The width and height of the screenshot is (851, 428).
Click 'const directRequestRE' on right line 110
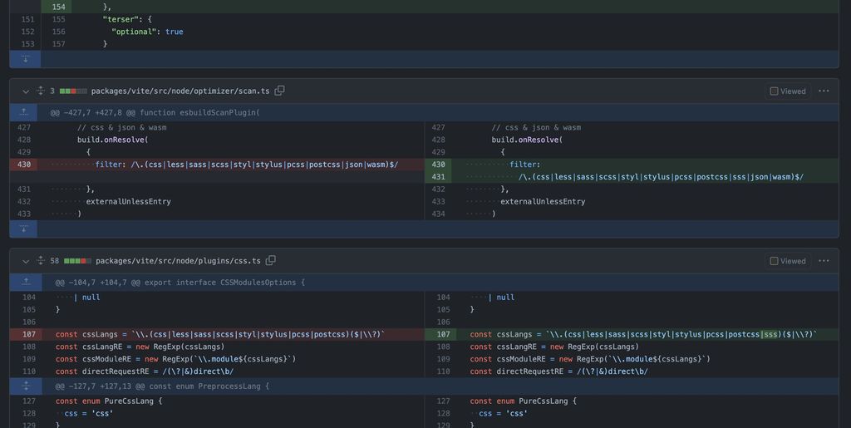[517, 371]
